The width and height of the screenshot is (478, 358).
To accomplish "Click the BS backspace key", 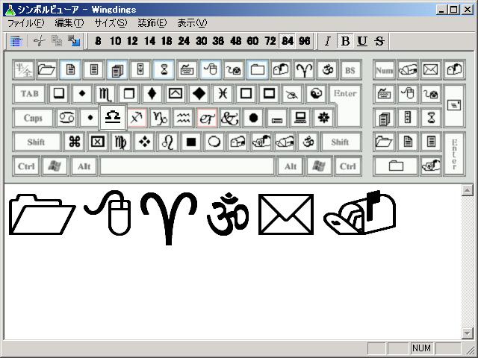I will coord(350,70).
